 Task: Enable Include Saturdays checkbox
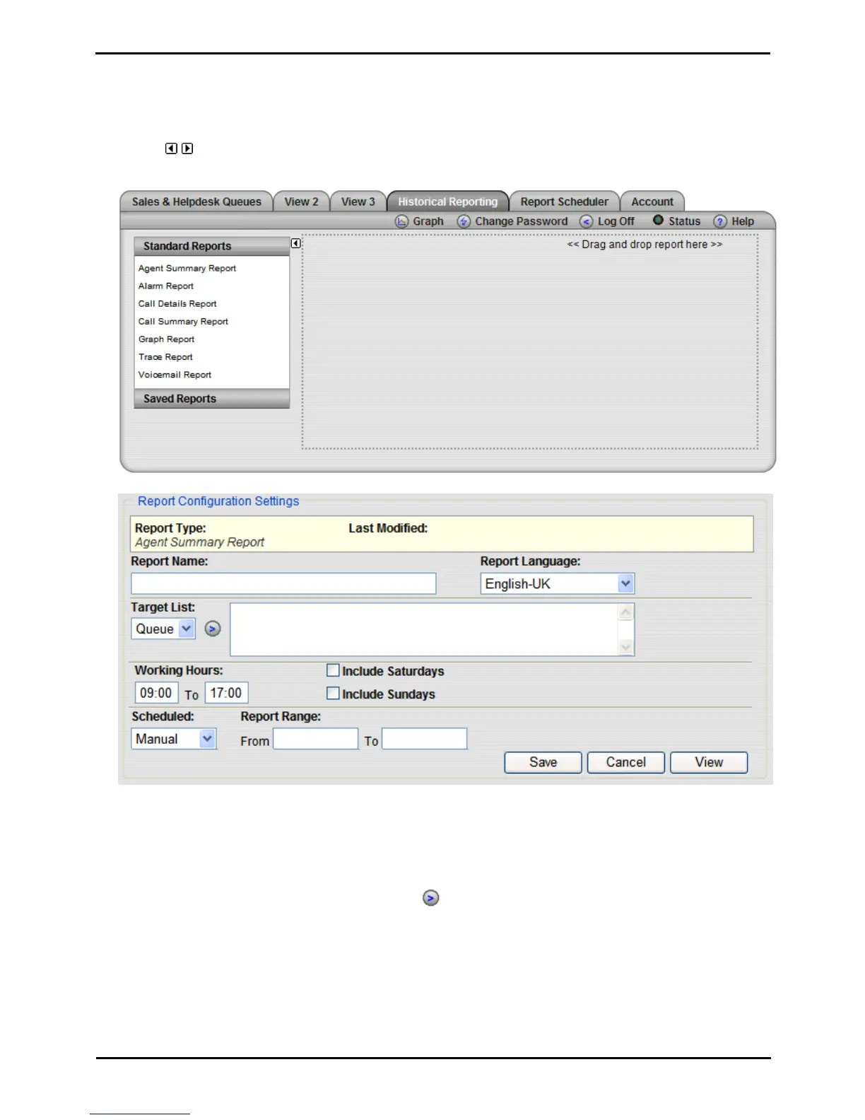333,670
